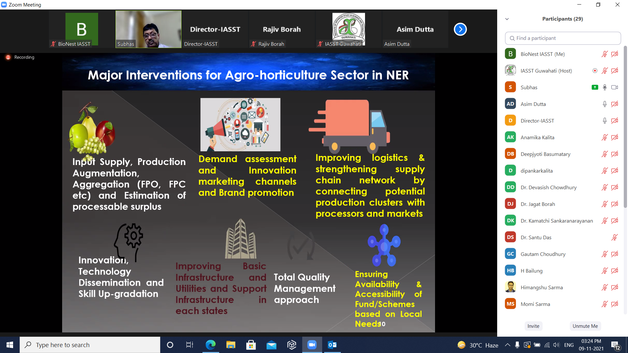Image resolution: width=628 pixels, height=353 pixels.
Task: Toggle the Director-IASST microphone icon
Action: pos(605,121)
